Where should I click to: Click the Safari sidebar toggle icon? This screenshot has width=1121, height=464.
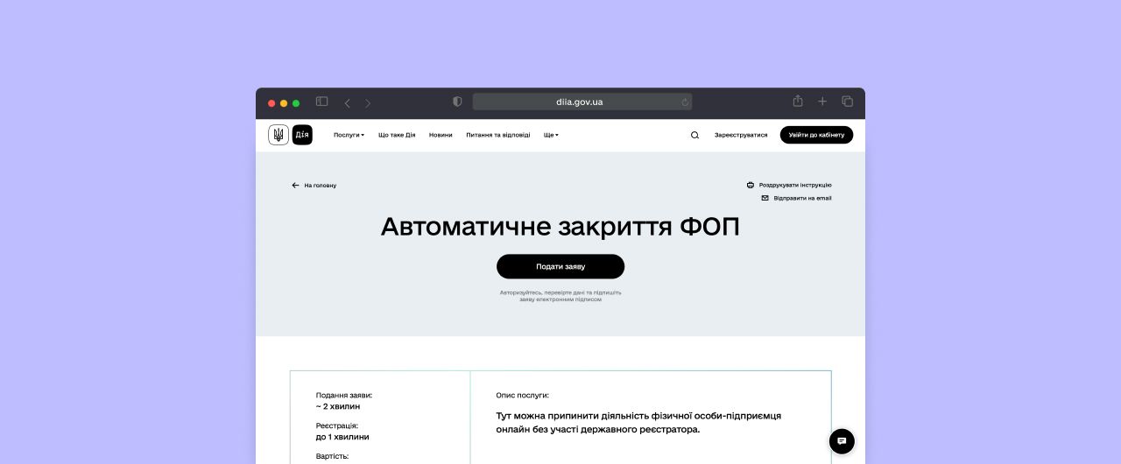321,102
